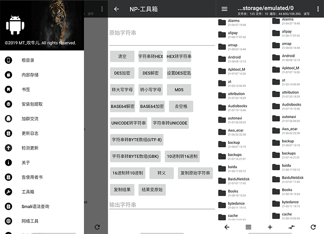Tap plus icon to create new item
This screenshot has height=234, width=324.
pos(270,227)
